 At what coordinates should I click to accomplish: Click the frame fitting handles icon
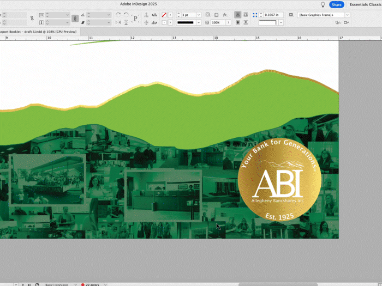tap(255, 15)
